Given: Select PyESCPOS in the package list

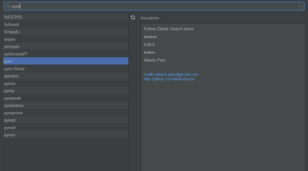Looking at the screenshot, I should (x=66, y=17).
